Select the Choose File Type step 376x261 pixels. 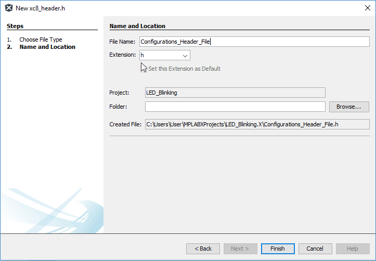[x=41, y=40]
